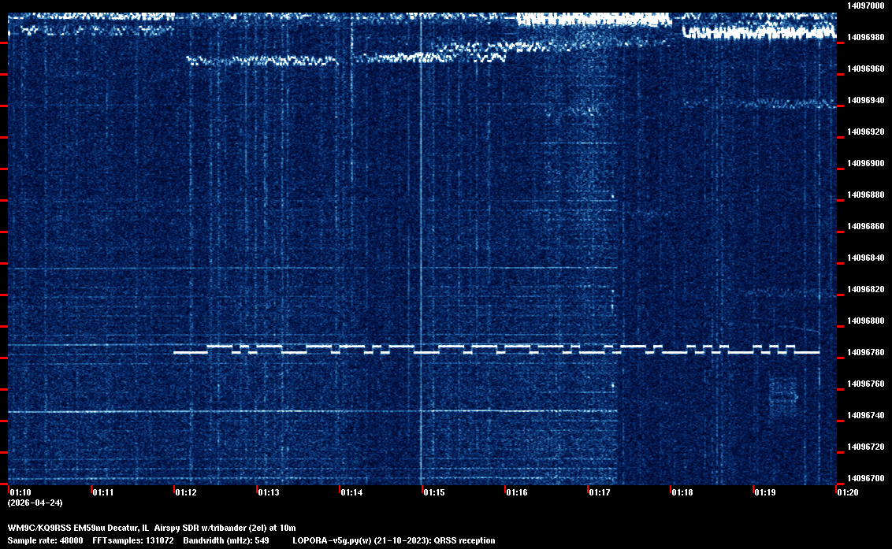Screen dimensions: 892x549
Task: Click the 01:18 time label
Action: point(682,492)
